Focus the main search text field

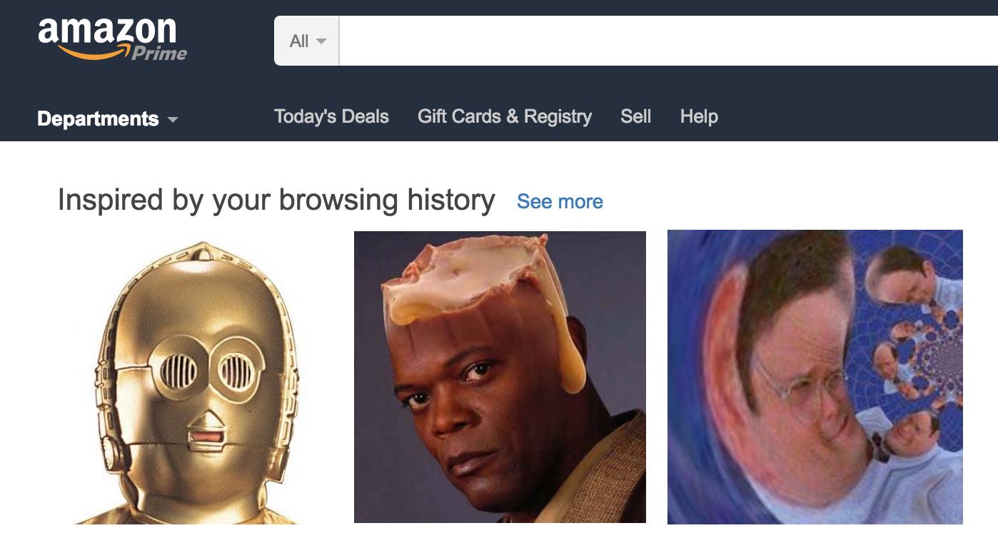point(668,41)
